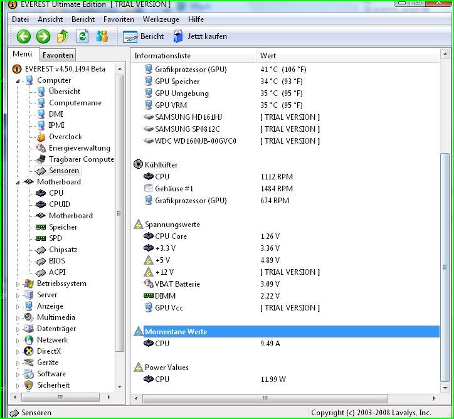This screenshot has height=419, width=454.
Task: Click the Sicherheit shield icon
Action: 29,385
